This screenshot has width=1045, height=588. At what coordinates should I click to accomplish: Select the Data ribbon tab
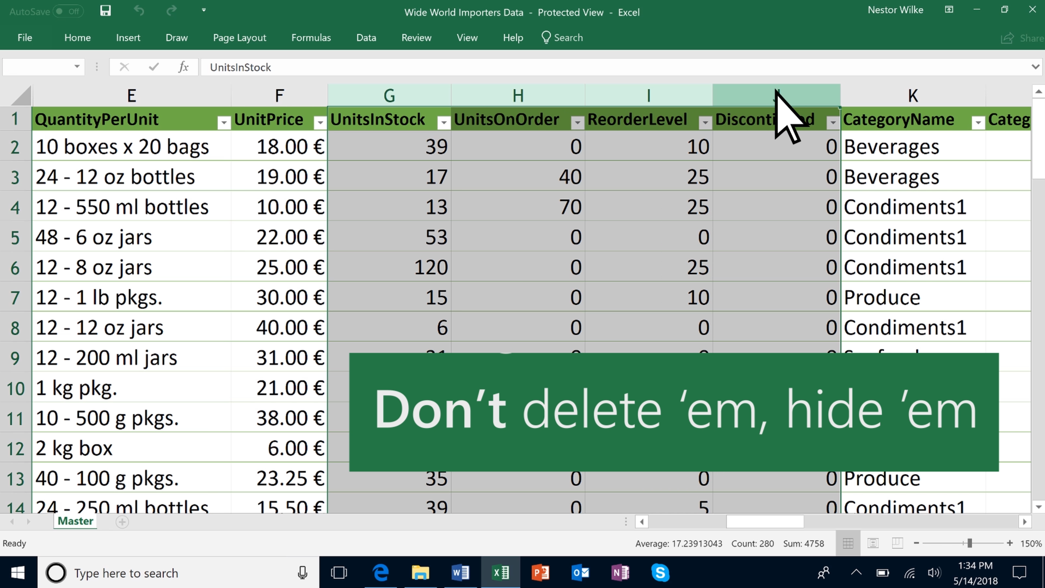[366, 38]
